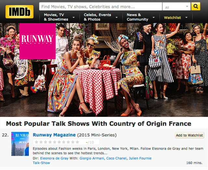
Task: Click Add to Watchlist button
Action: [x=189, y=135]
